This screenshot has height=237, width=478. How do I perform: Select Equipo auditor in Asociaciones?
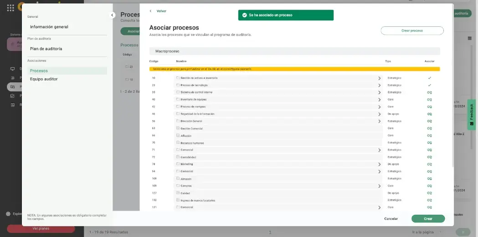click(44, 79)
